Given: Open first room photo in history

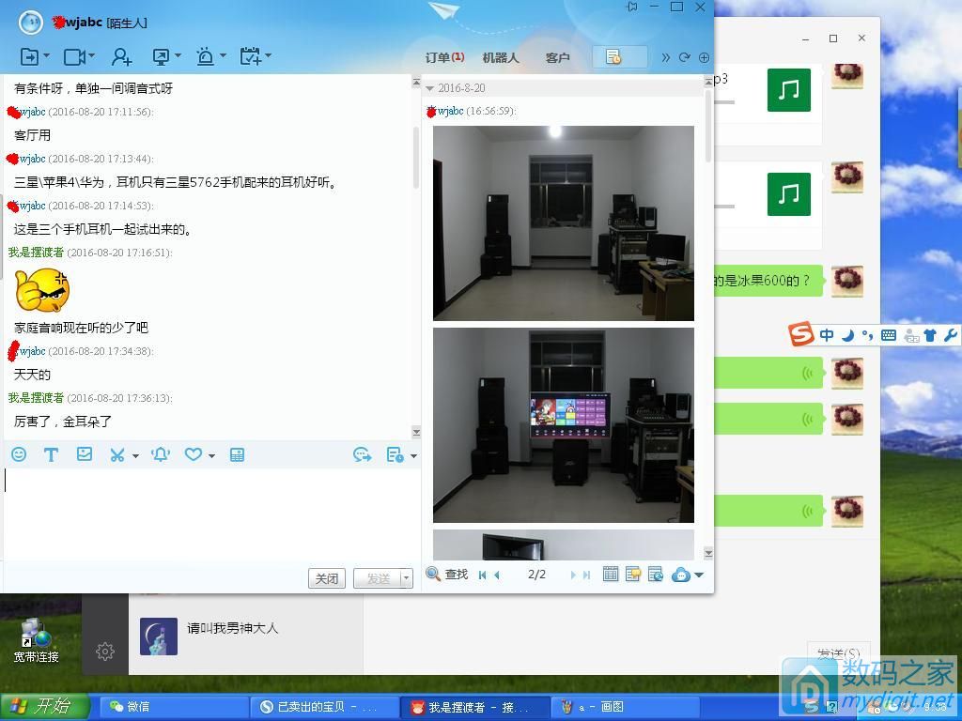Looking at the screenshot, I should pos(564,223).
